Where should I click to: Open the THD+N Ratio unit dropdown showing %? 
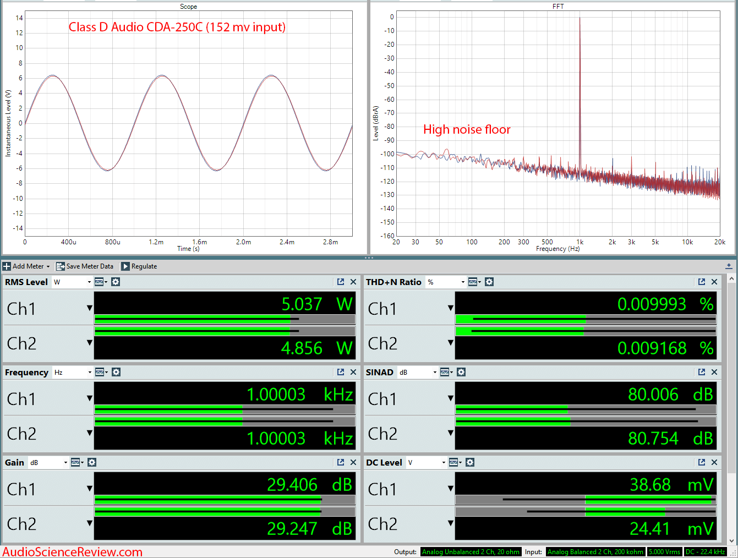click(446, 282)
